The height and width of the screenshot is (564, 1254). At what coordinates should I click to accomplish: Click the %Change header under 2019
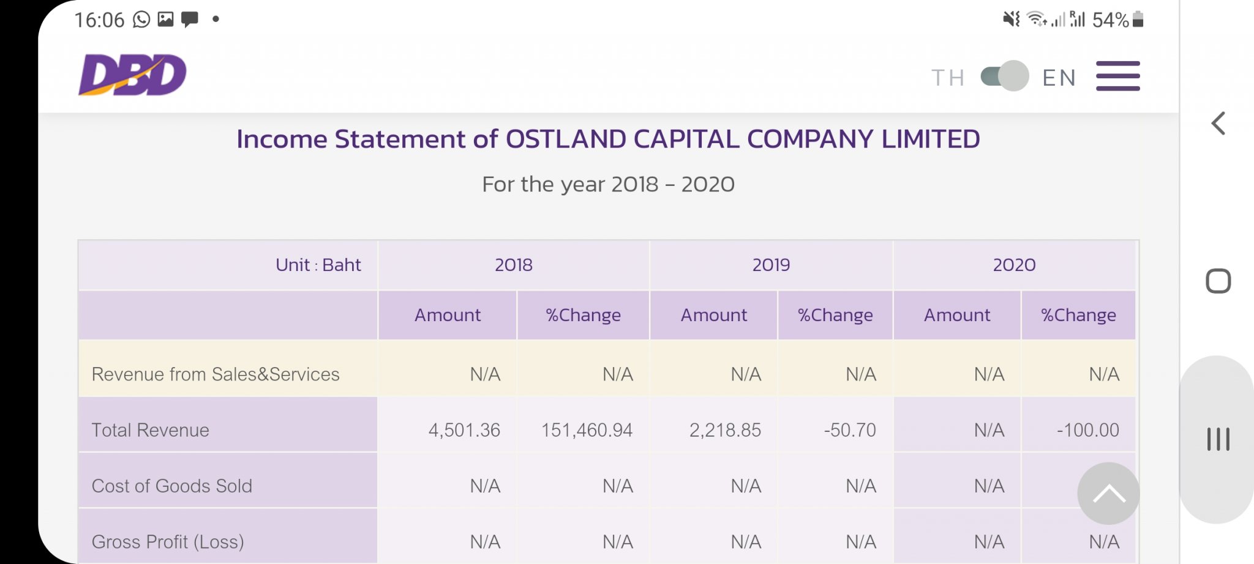coord(835,315)
